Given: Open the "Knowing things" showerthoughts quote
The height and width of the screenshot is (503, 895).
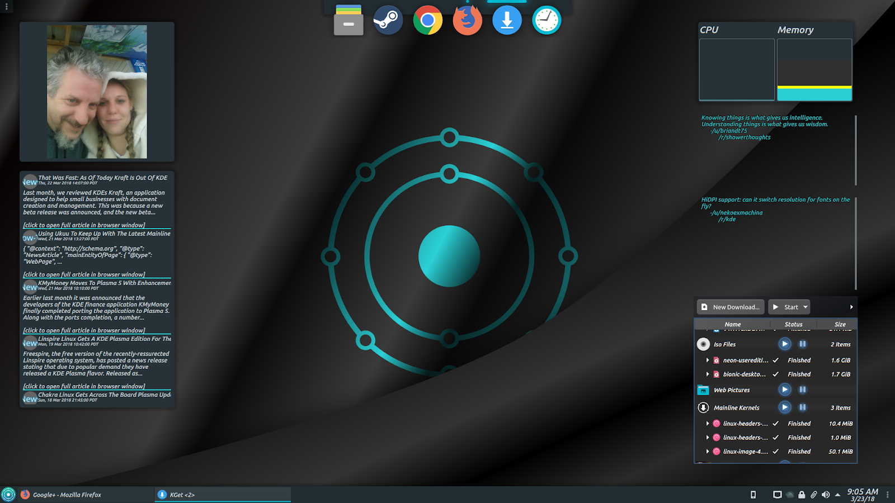Looking at the screenshot, I should [765, 121].
